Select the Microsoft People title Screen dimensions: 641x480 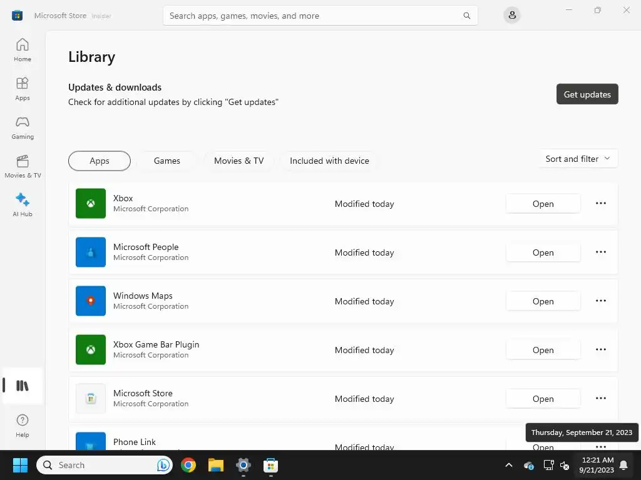point(146,247)
